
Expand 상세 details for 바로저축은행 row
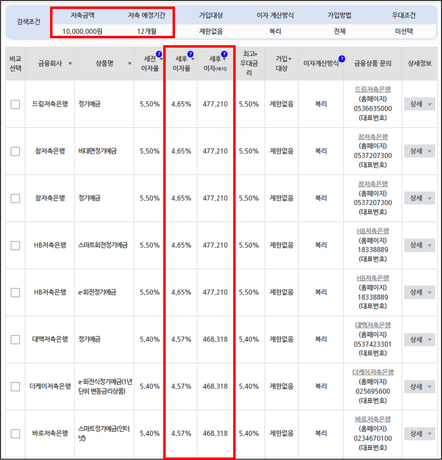[420, 434]
